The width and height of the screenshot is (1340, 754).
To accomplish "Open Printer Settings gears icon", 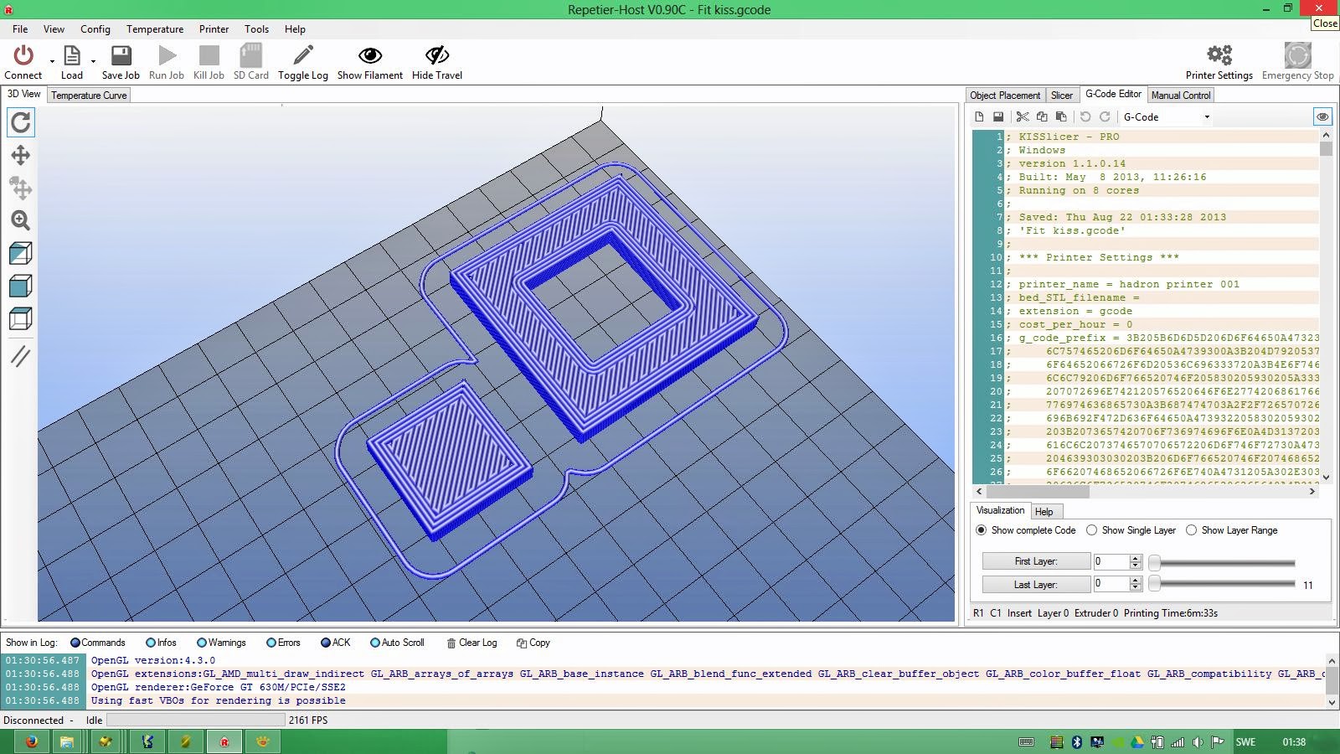I will tap(1219, 56).
